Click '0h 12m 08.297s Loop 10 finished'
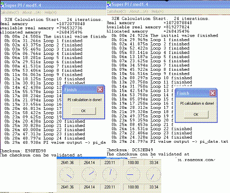 pos(152,78)
